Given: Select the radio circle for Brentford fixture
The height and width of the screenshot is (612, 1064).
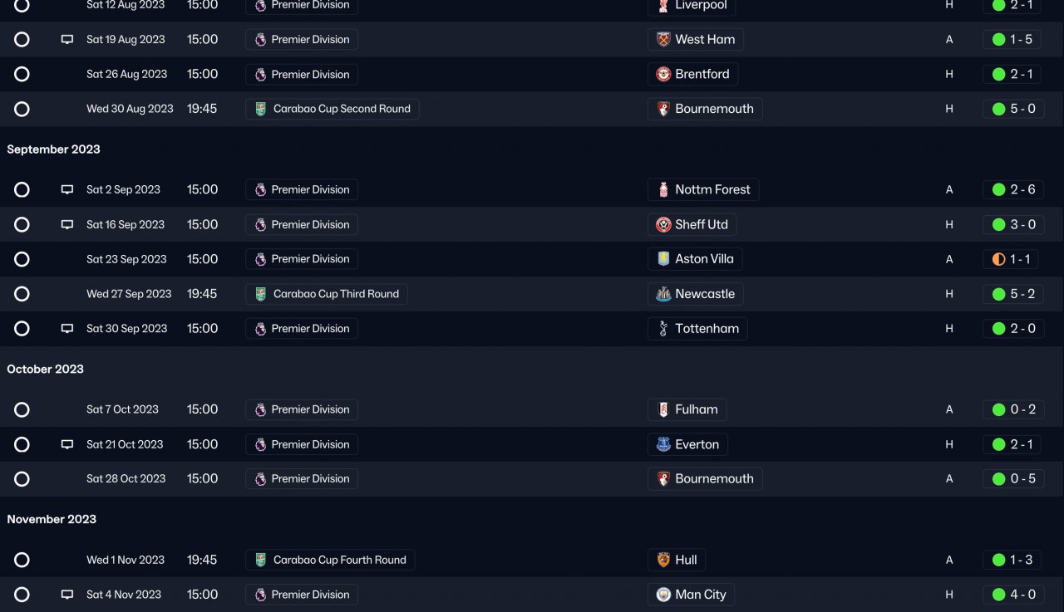Looking at the screenshot, I should [x=22, y=75].
